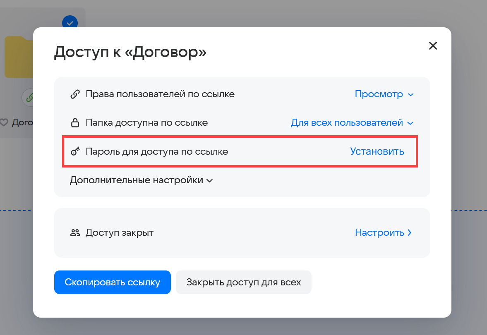Click the «Папка доступна по ссылке» label
Screen dimensions: 487x335
[x=146, y=123]
